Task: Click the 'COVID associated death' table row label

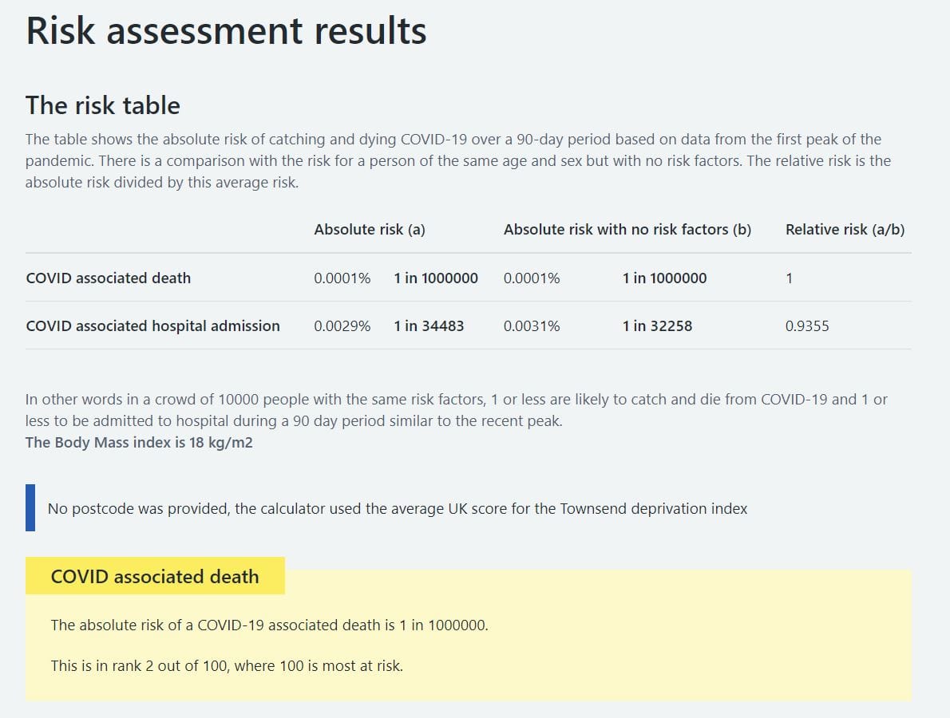Action: 109,278
